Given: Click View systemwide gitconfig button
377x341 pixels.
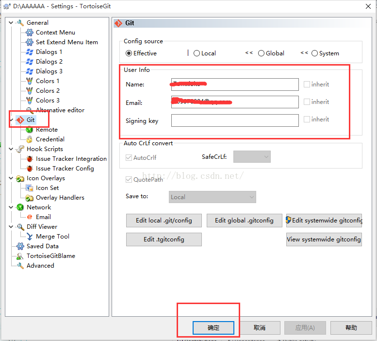Looking at the screenshot, I should (x=324, y=239).
